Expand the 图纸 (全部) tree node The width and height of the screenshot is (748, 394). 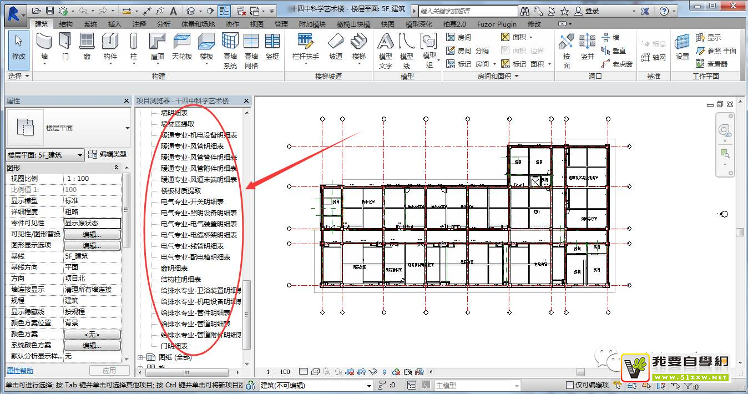[x=140, y=357]
